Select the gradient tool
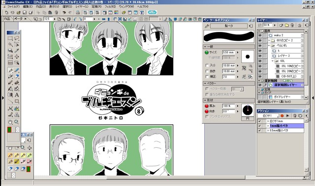 (x=10, y=95)
